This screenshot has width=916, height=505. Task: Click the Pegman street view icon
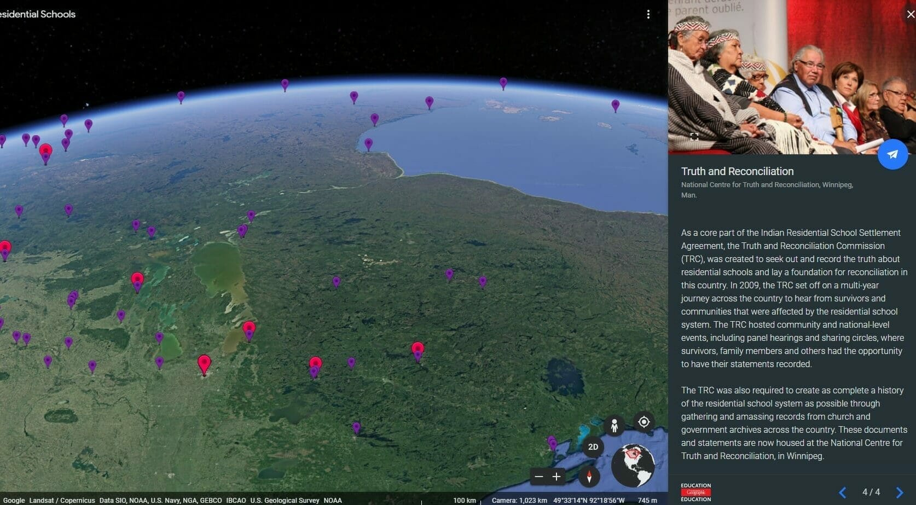614,425
